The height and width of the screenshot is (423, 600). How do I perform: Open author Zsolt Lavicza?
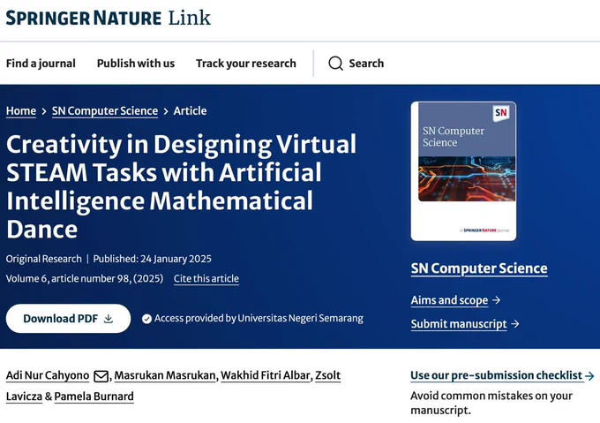(x=328, y=375)
